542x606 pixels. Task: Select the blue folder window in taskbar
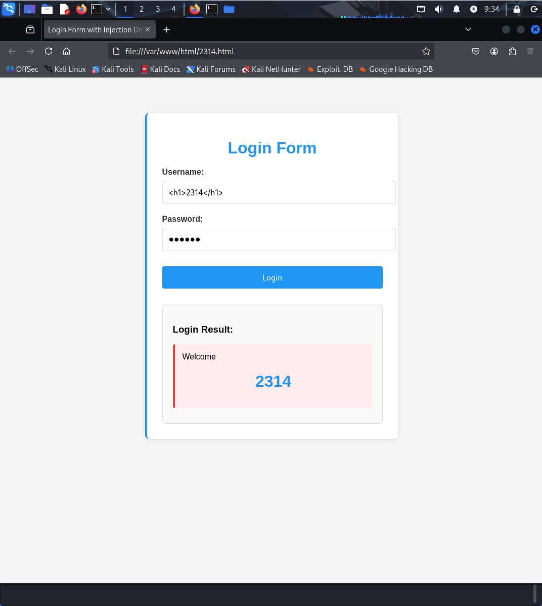tap(229, 9)
